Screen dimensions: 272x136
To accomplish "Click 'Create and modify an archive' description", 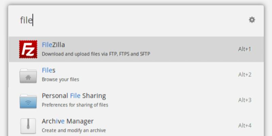I will [x=74, y=130].
